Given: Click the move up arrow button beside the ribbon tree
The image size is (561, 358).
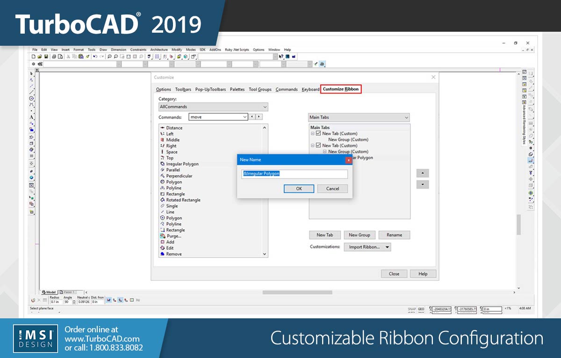Looking at the screenshot, I should (x=423, y=173).
